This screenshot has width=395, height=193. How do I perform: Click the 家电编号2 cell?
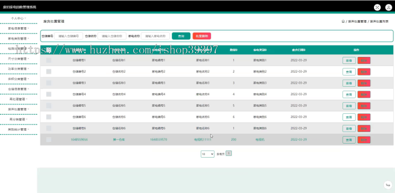click(158, 72)
